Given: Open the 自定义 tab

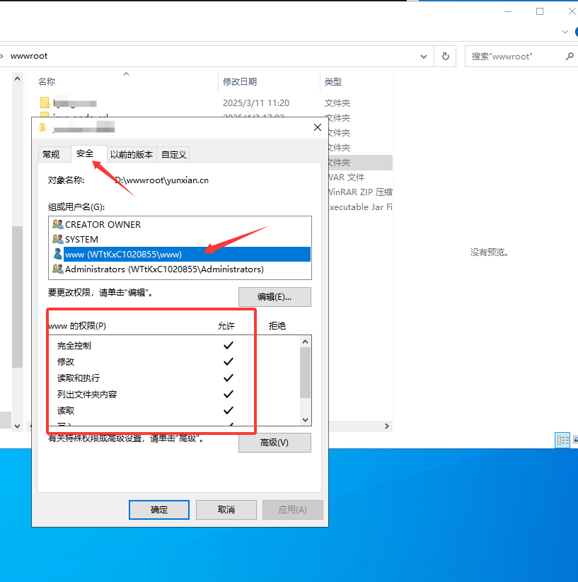Looking at the screenshot, I should (x=174, y=154).
